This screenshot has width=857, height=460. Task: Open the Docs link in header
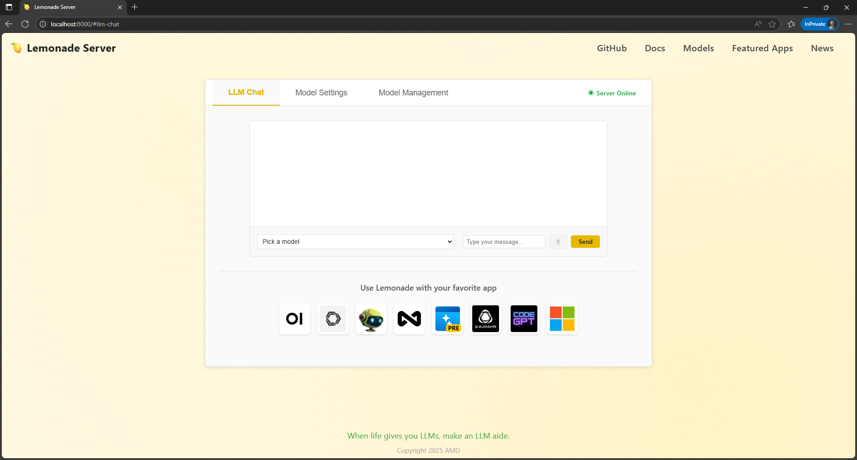click(x=655, y=48)
